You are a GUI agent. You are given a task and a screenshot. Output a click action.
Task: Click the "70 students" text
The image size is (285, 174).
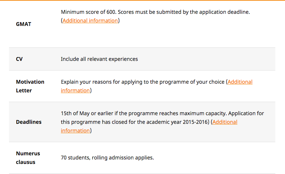pyautogui.click(x=74, y=158)
